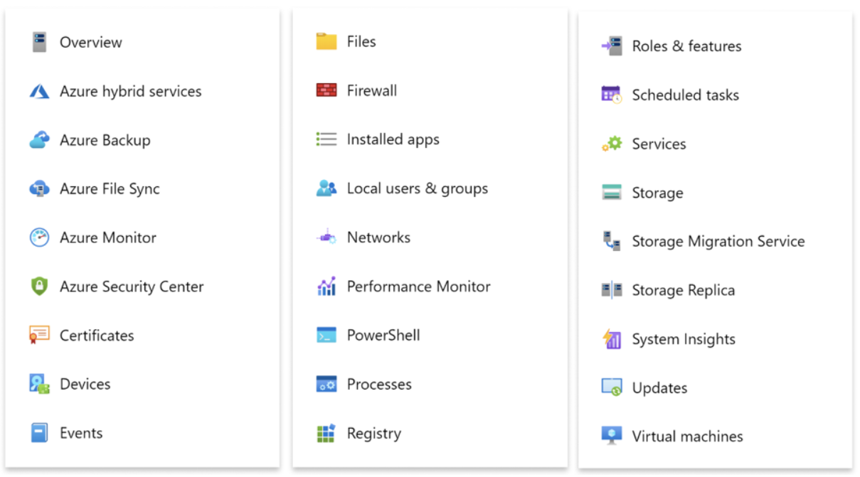Select the Registry icon

click(x=326, y=433)
